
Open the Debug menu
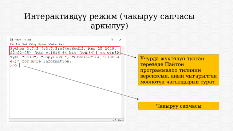[32, 44]
